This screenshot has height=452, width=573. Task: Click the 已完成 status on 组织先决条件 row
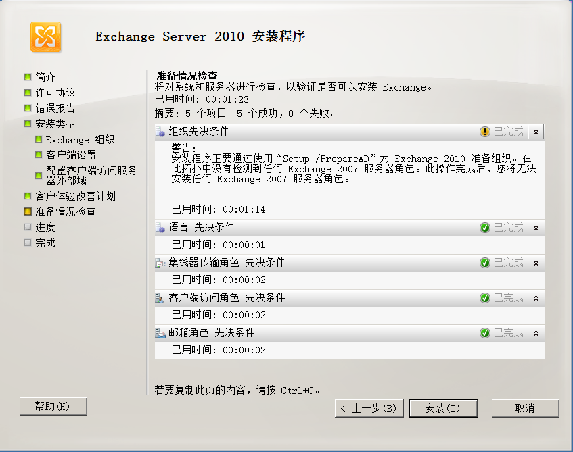click(508, 132)
